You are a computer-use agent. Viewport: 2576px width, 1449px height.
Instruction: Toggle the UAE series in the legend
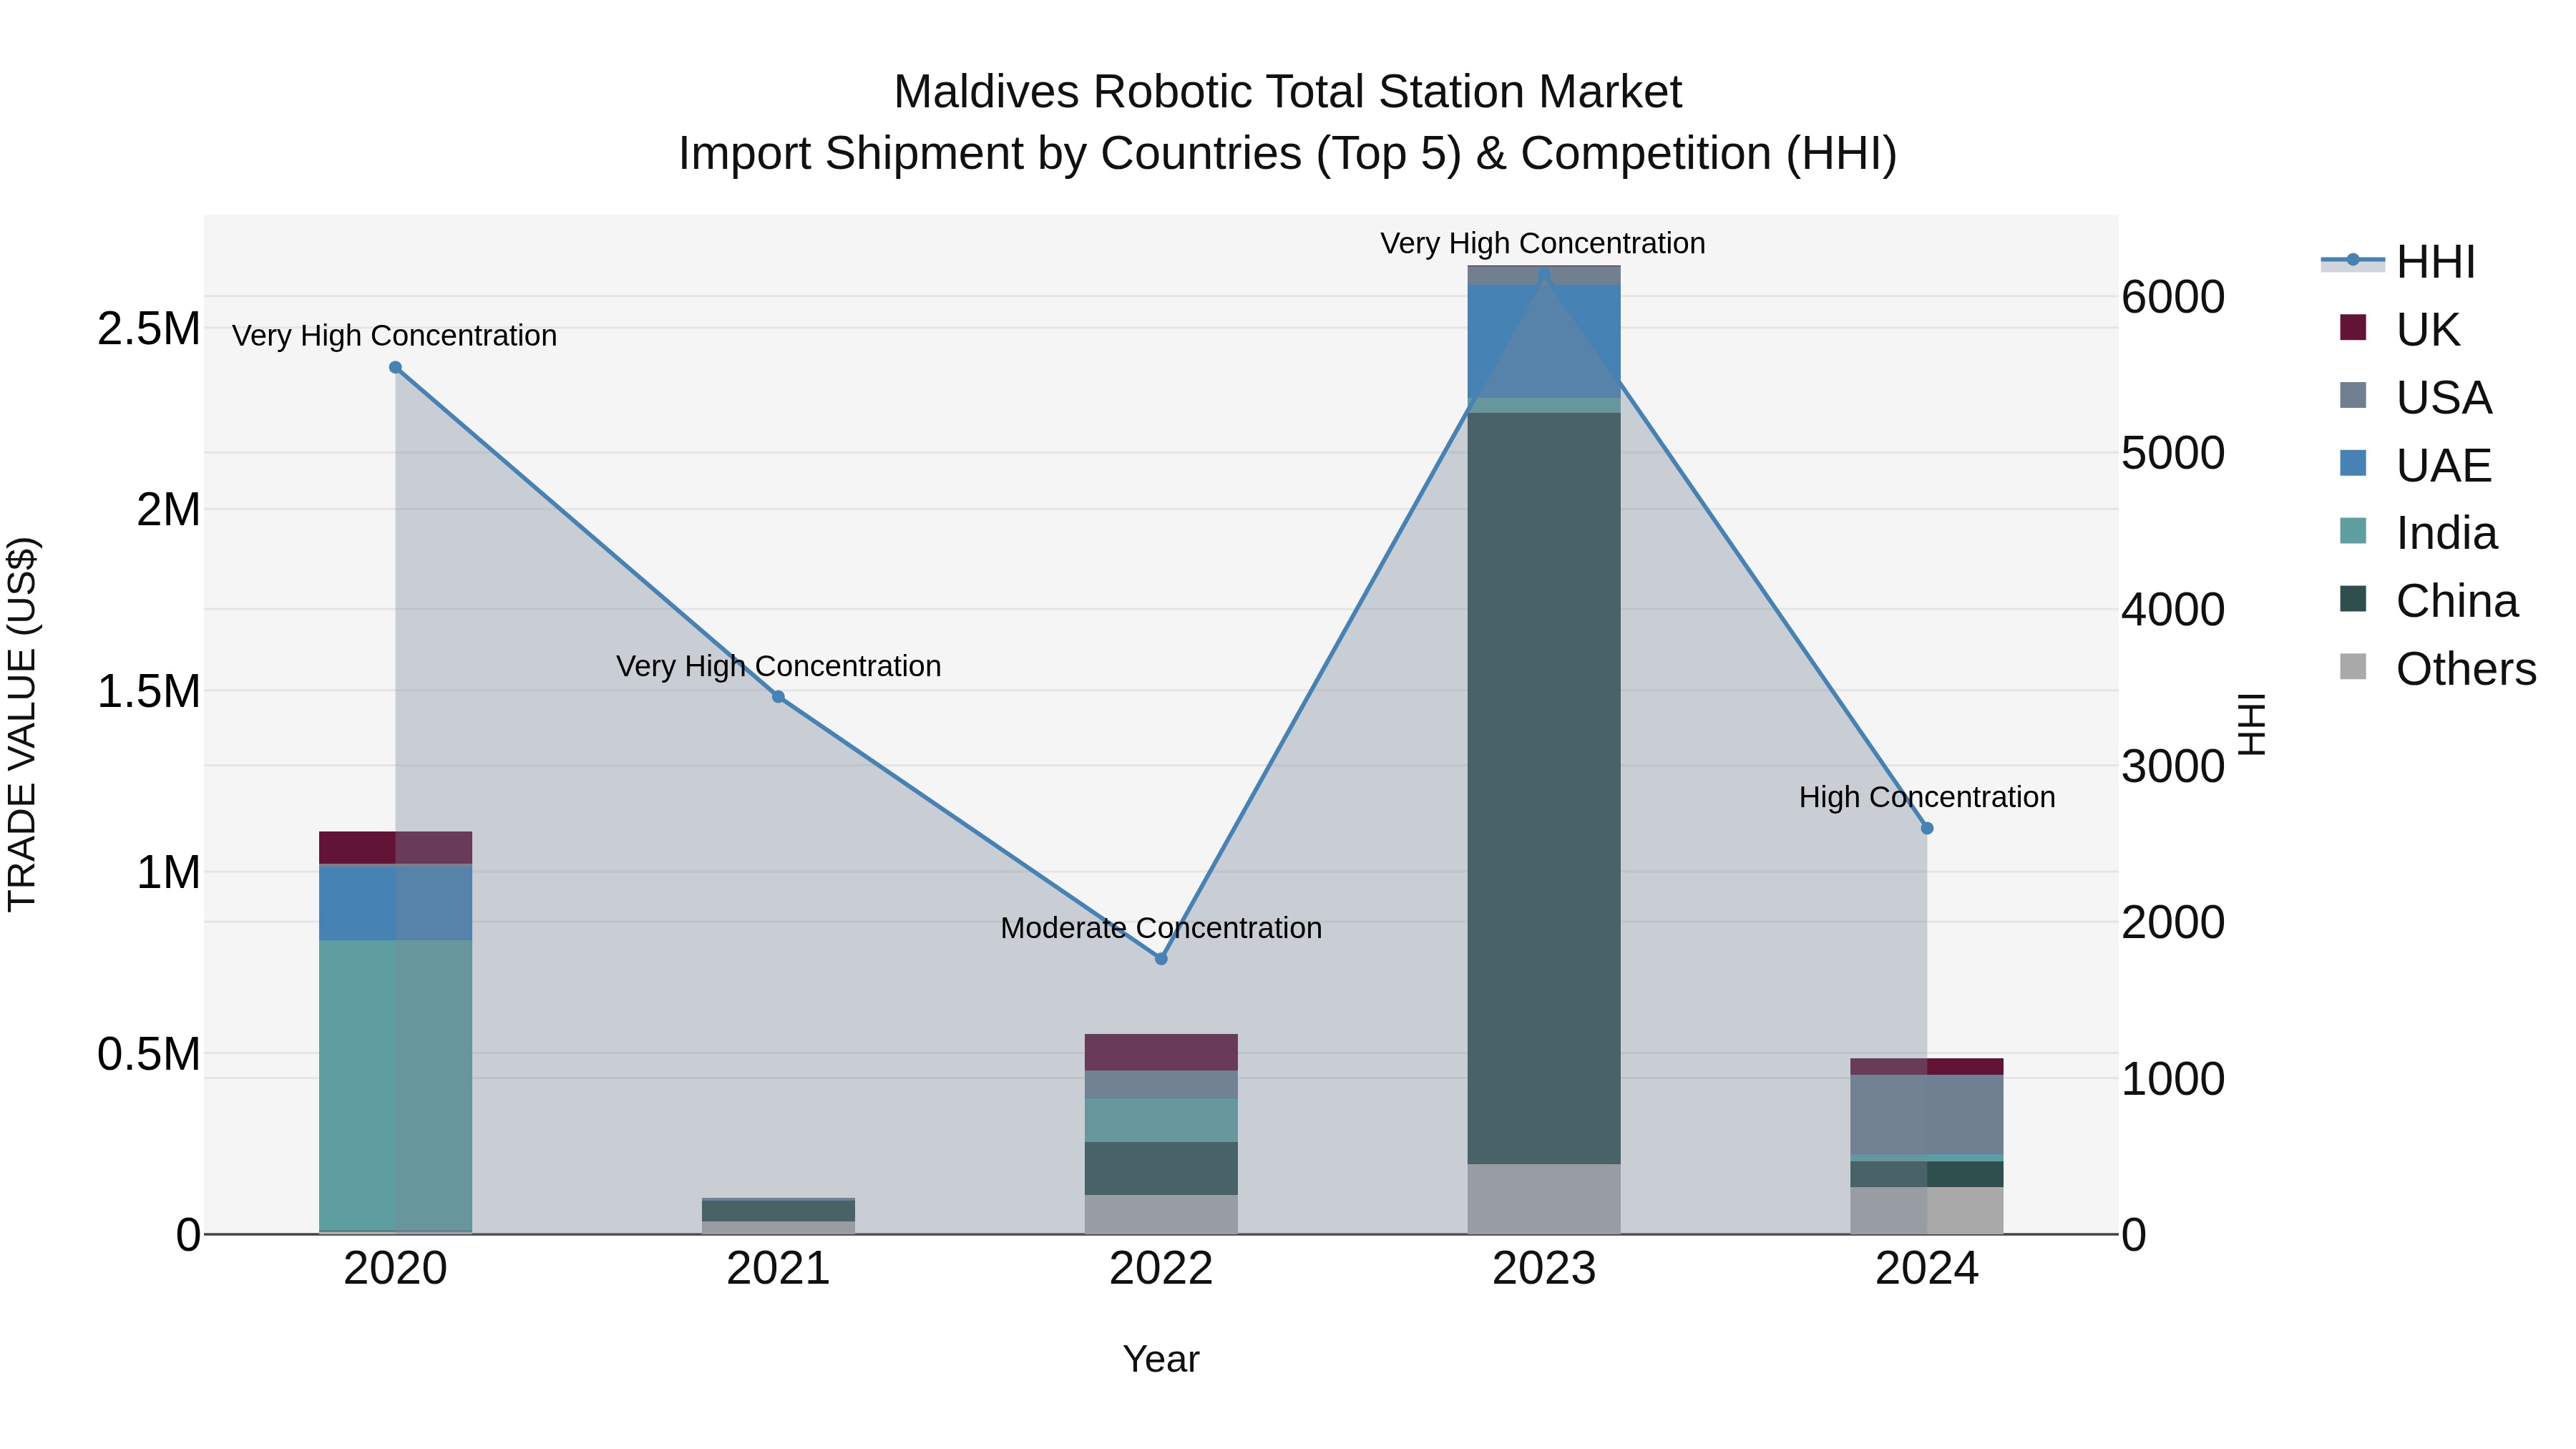pyautogui.click(x=2415, y=465)
